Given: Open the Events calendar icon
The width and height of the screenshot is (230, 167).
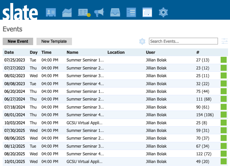Looking at the screenshot, I should (x=147, y=12).
